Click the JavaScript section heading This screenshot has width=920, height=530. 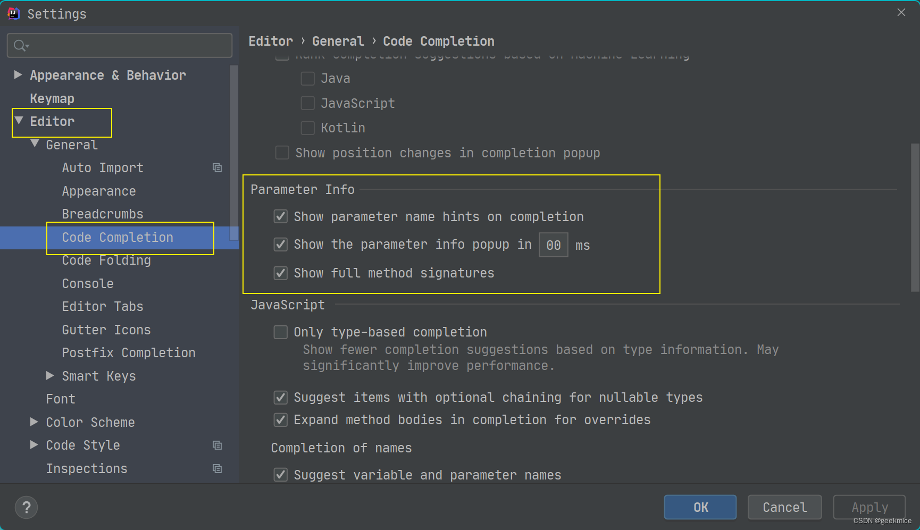pyautogui.click(x=288, y=305)
